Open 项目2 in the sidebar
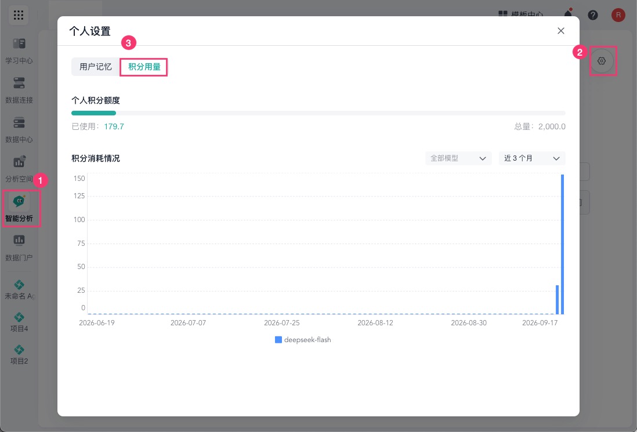Viewport: 637px width, 432px height. [19, 355]
